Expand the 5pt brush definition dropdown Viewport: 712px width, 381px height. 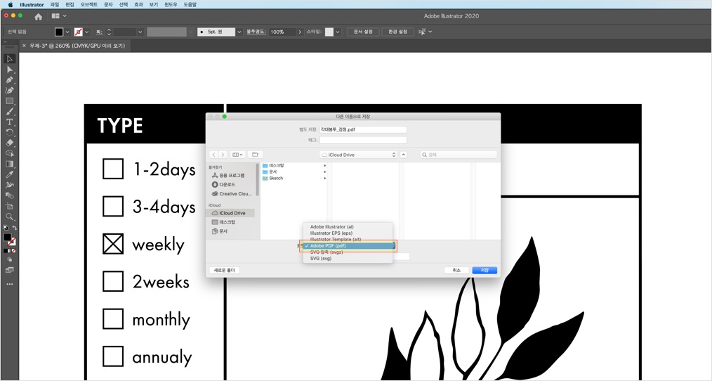pos(239,32)
